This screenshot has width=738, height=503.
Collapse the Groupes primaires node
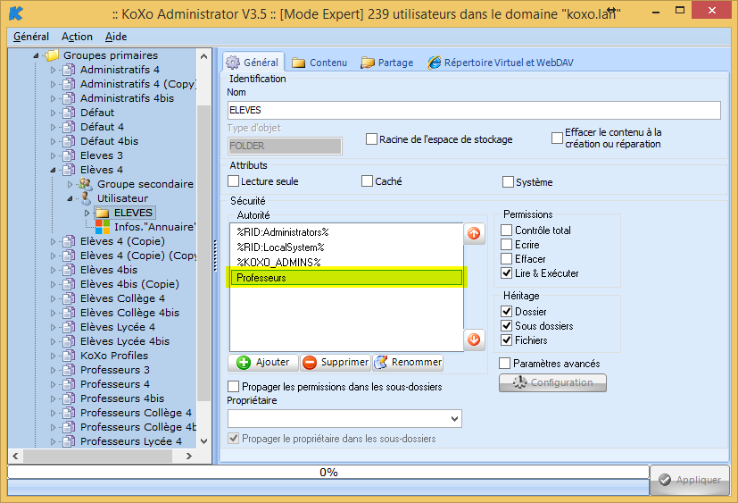point(36,55)
